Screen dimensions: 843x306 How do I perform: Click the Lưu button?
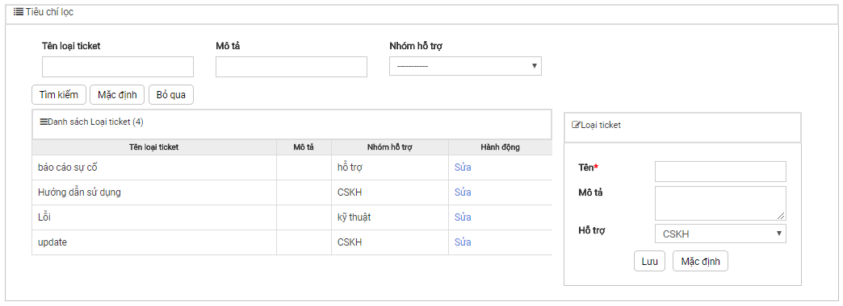649,261
